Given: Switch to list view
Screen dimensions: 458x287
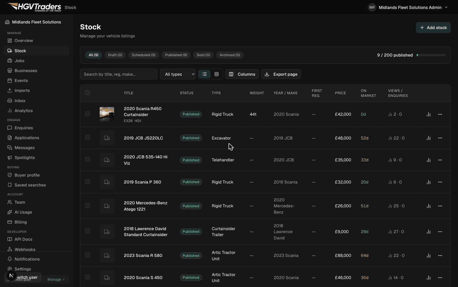Looking at the screenshot, I should point(204,74).
